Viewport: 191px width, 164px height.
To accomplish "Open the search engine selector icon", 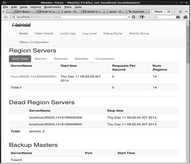I will [143, 17].
